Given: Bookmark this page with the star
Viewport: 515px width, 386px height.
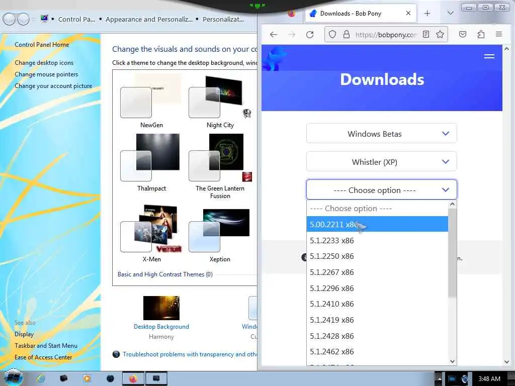Looking at the screenshot, I should [x=440, y=34].
